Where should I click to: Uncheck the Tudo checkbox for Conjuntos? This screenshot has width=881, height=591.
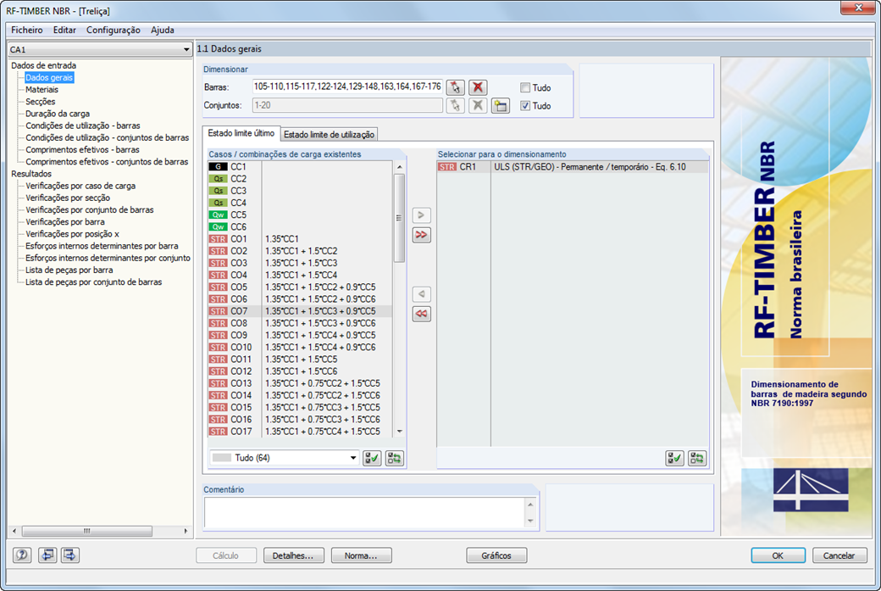525,106
